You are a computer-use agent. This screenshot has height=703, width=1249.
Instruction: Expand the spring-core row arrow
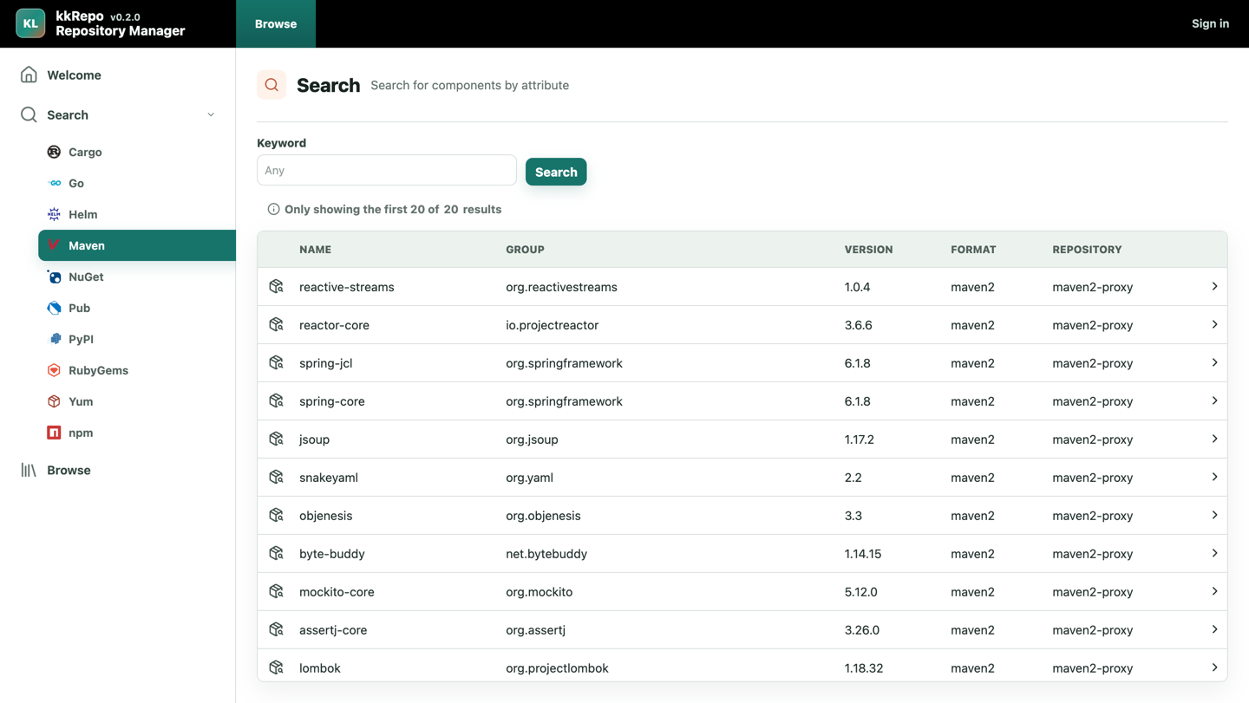1214,400
